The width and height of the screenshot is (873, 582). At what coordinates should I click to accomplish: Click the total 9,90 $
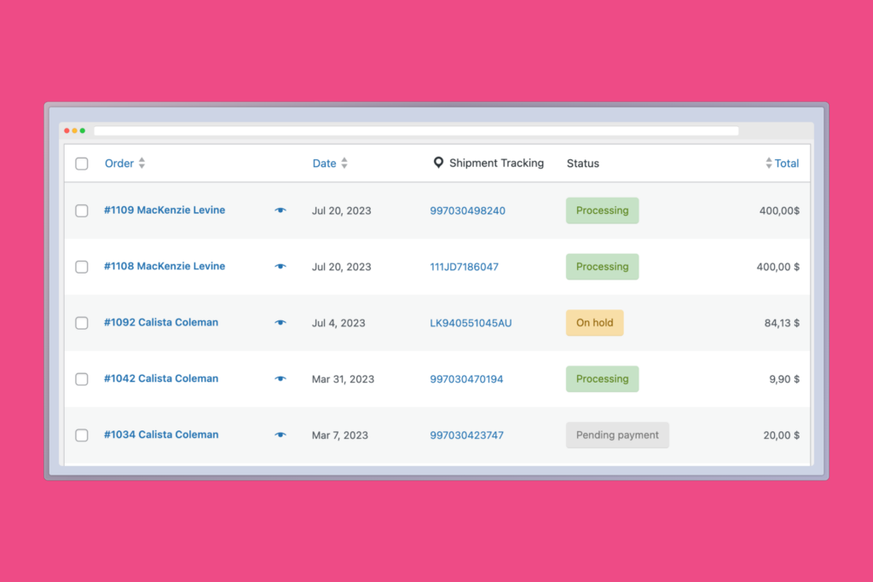tap(784, 379)
